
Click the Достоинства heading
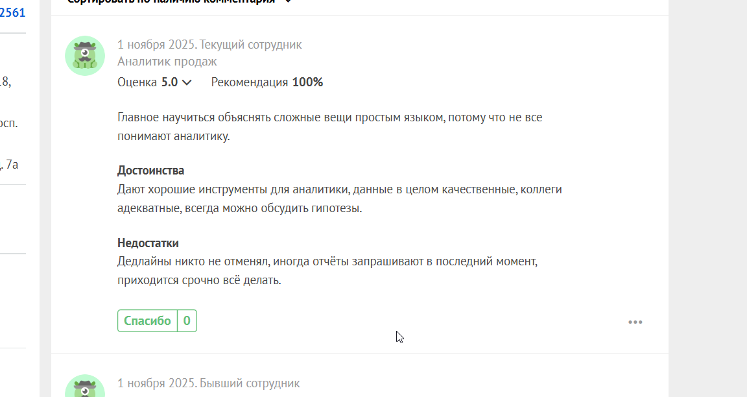coord(150,171)
